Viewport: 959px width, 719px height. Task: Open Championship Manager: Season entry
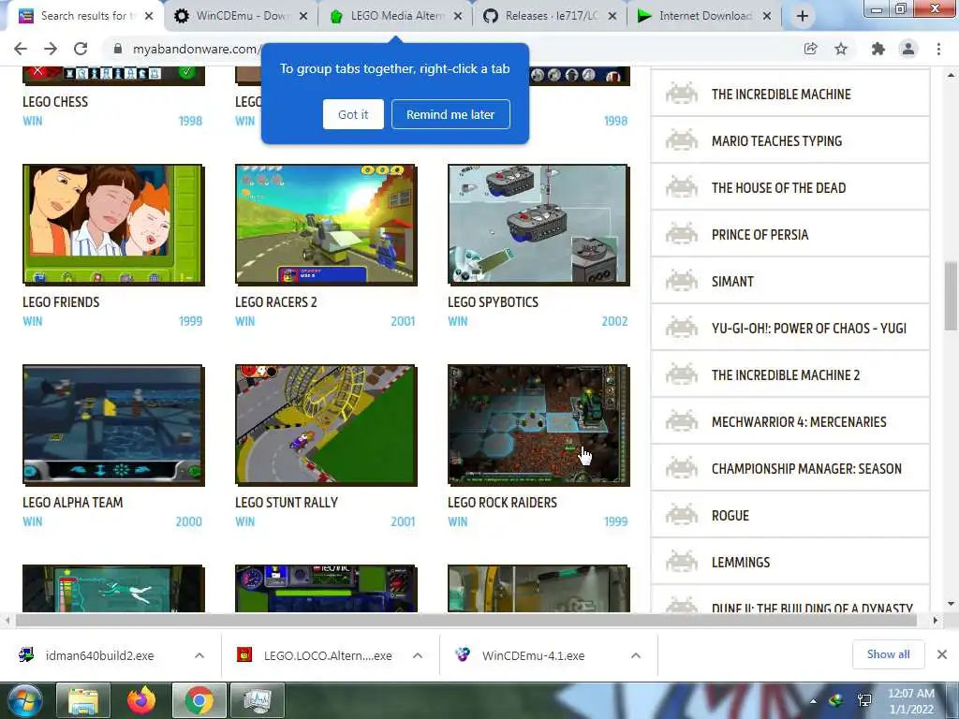[x=790, y=468]
